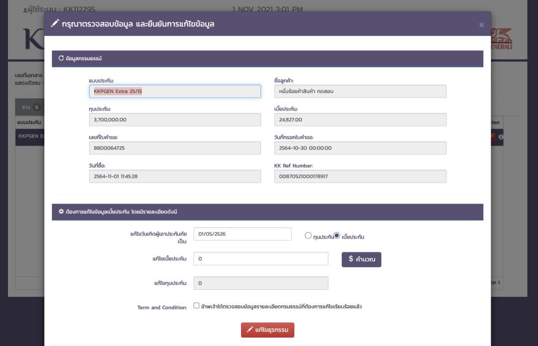Tick the Term and Condition checkbox
538x346 pixels.
(196, 306)
